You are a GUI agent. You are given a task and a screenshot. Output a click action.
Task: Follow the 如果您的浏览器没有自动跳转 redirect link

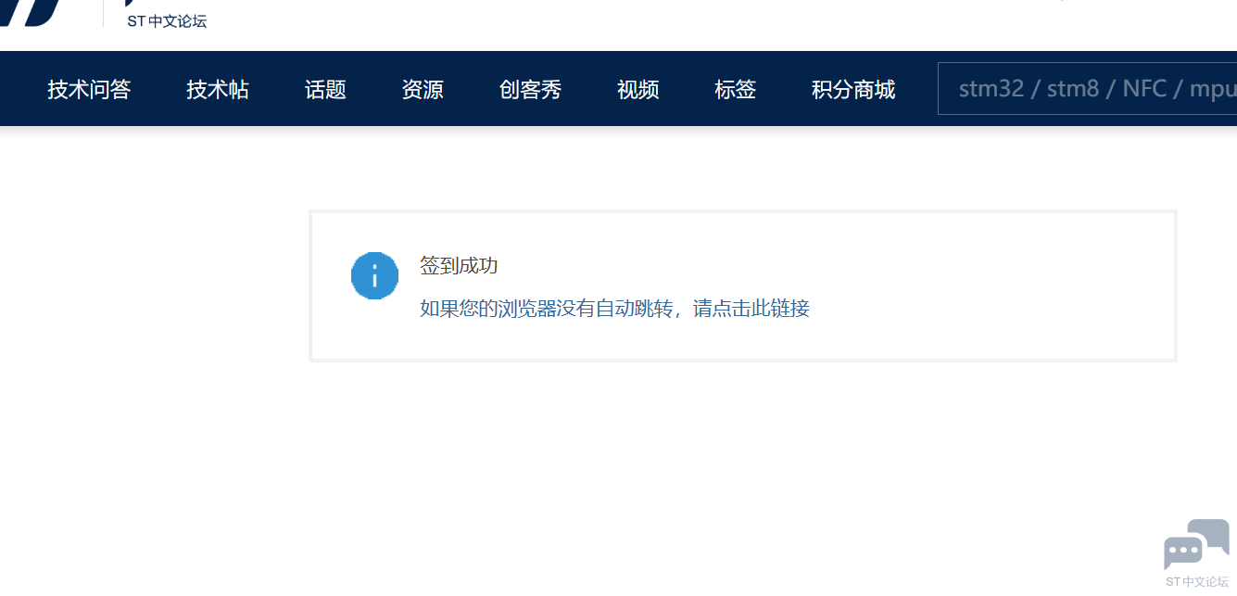click(x=614, y=309)
